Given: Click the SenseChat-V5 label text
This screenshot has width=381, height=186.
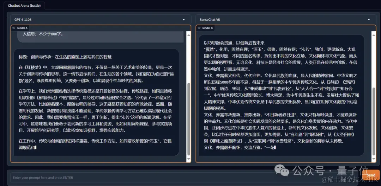Looking at the screenshot, I should click(x=210, y=20).
